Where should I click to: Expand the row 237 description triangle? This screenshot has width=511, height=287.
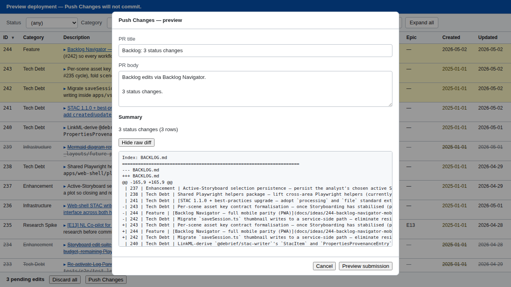click(65, 187)
